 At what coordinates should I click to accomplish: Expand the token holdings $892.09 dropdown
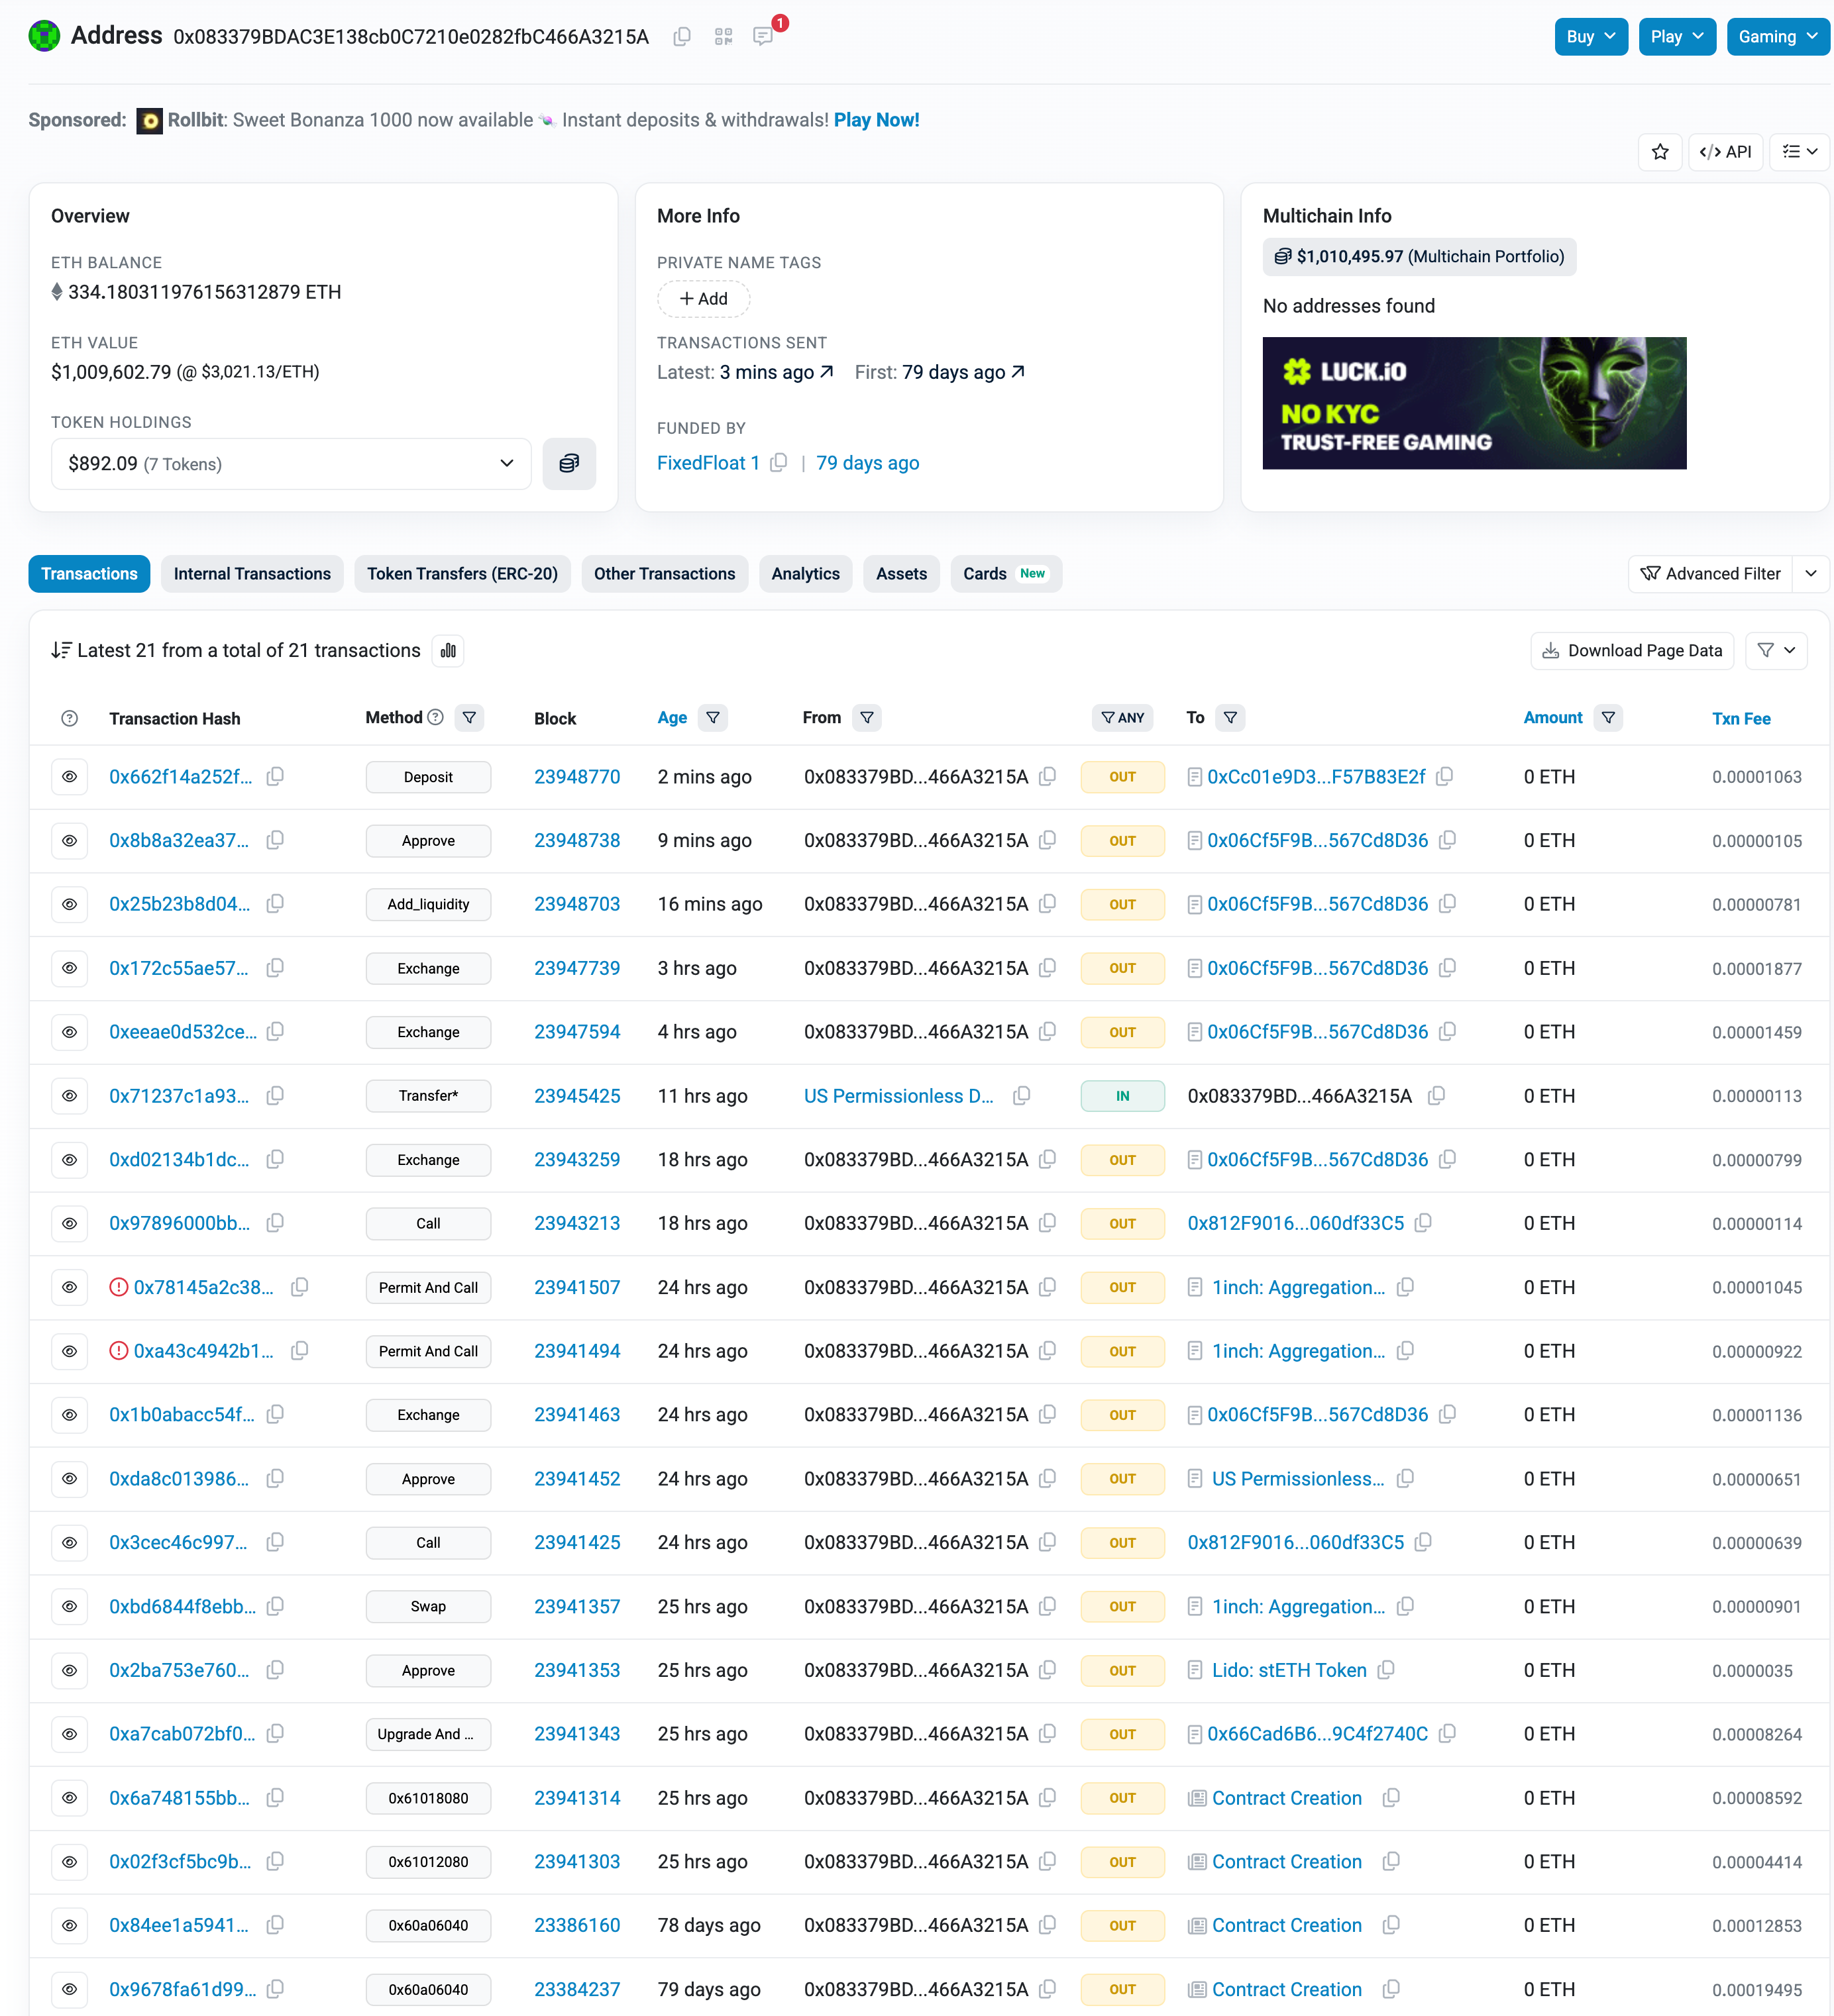click(290, 464)
